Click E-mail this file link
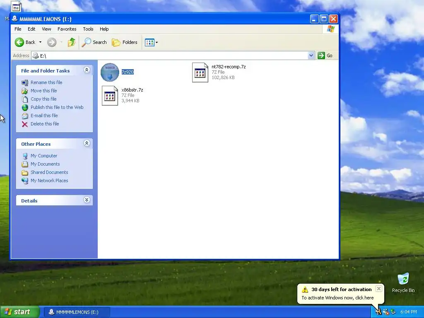Viewport: 424px width, 318px height. (44, 116)
